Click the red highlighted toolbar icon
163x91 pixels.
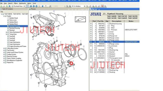point(102,6)
